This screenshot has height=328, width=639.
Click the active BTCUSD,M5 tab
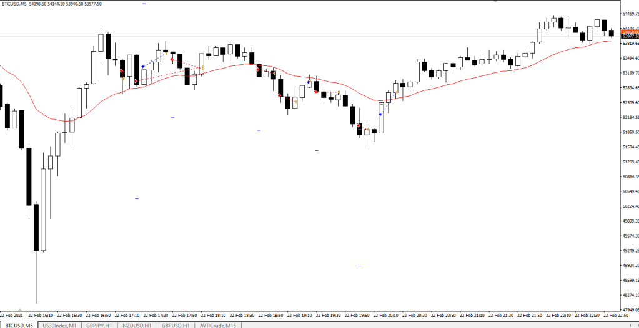(x=19, y=325)
